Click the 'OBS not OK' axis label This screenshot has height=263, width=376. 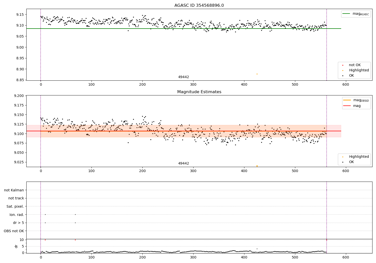14,231
